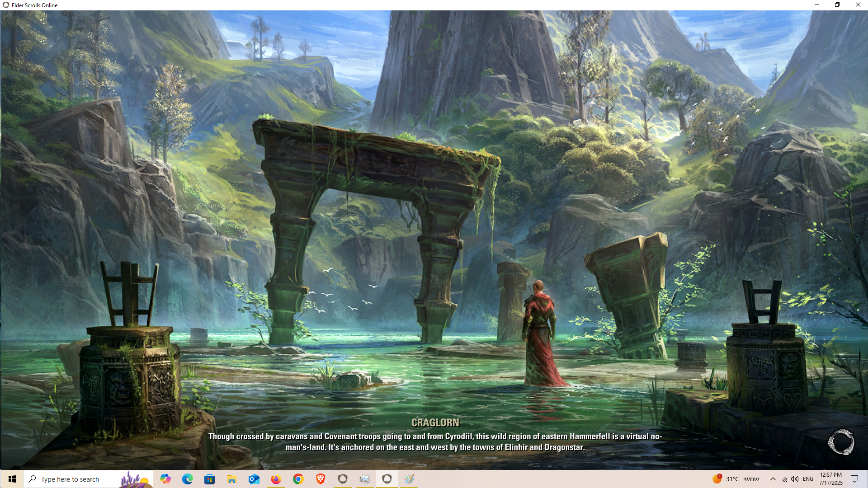This screenshot has height=488, width=868.
Task: Close the Elder Scrolls Online window
Action: click(x=858, y=5)
